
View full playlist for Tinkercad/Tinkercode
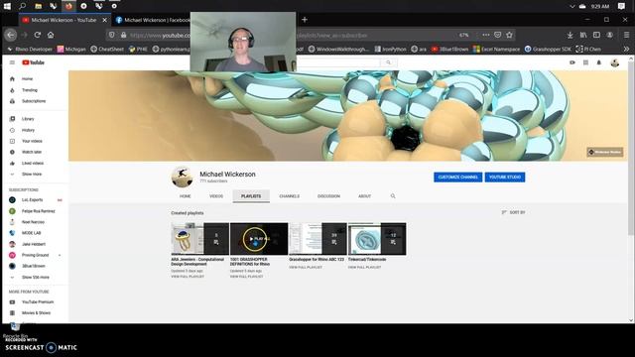click(x=364, y=268)
